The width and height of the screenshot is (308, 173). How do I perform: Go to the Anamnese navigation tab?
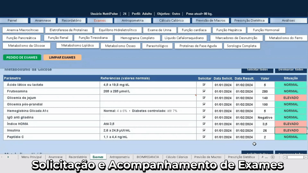pos(43,21)
